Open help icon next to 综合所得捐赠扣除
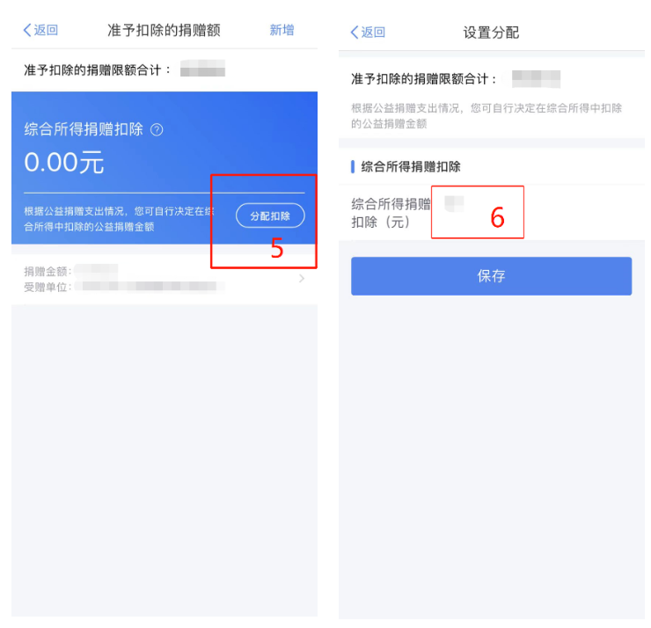The width and height of the screenshot is (651, 628). (157, 130)
